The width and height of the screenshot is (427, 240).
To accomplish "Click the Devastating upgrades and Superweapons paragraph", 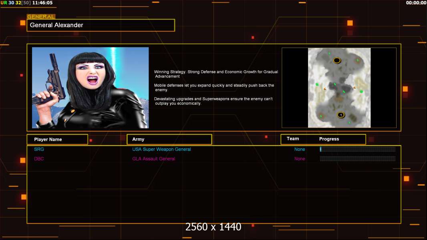I will click(x=213, y=101).
